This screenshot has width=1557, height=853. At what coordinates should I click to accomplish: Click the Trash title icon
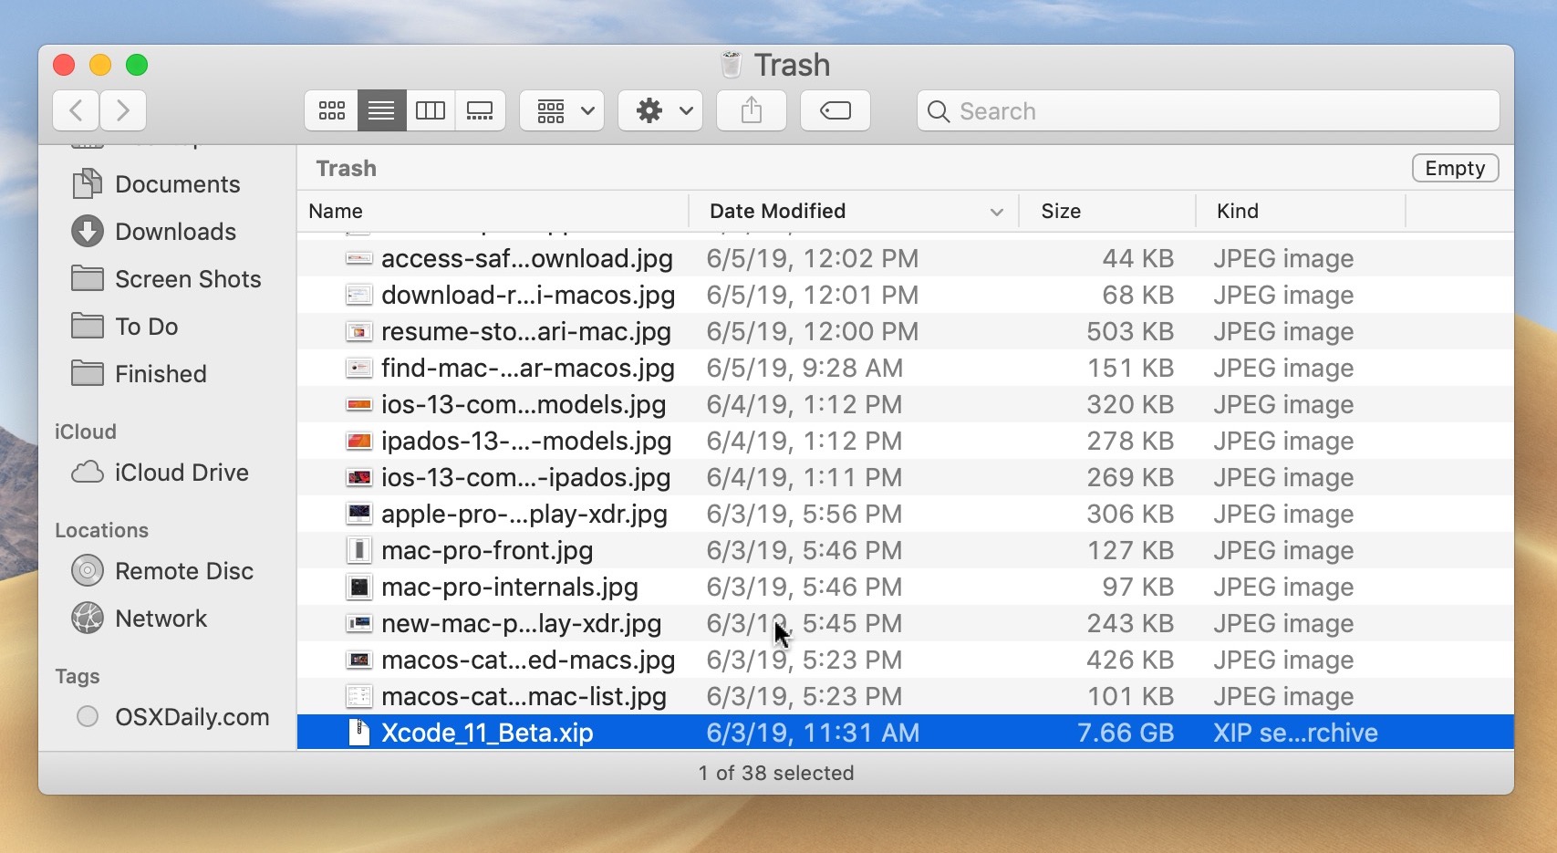pos(731,65)
